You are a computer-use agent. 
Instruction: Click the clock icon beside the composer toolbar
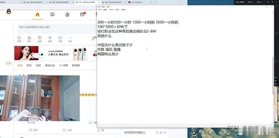tap(93, 39)
